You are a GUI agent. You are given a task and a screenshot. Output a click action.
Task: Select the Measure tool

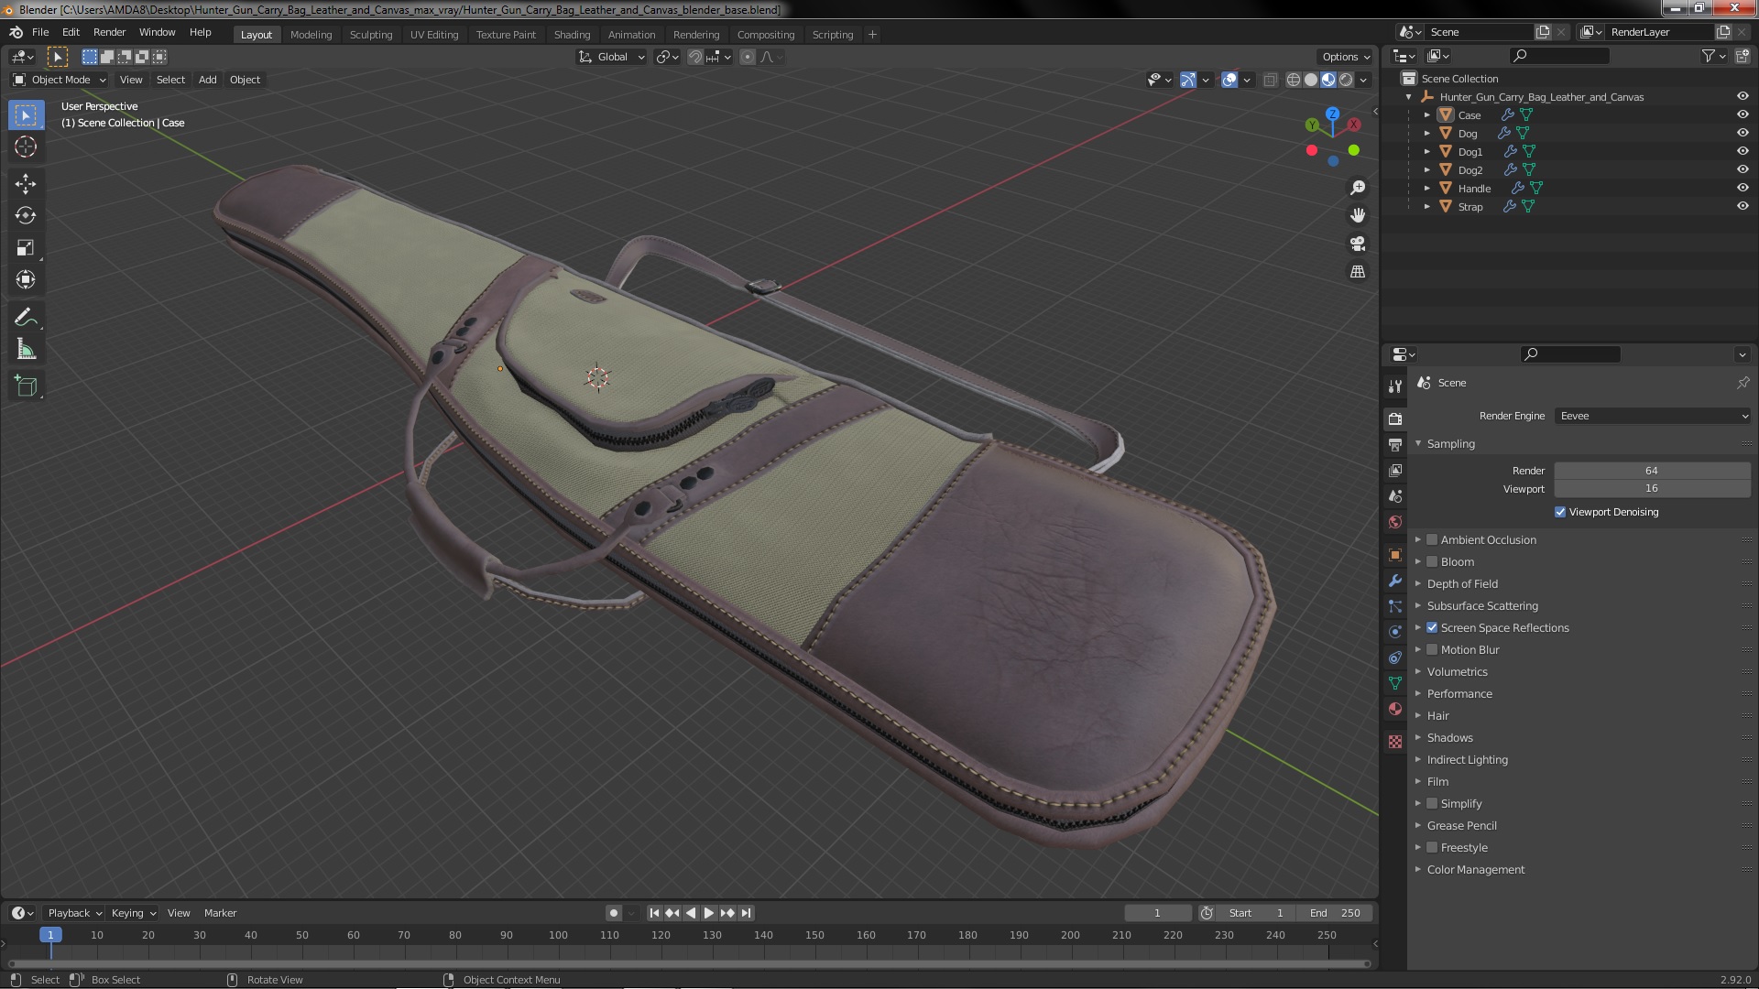pos(26,349)
